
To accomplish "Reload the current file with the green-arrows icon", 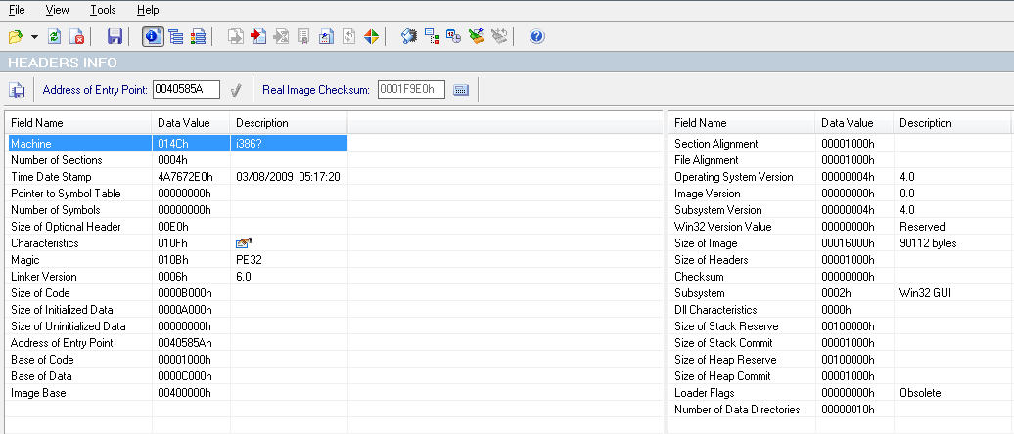I will click(55, 36).
